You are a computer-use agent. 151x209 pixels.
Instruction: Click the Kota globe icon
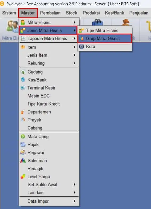pyautogui.click(x=81, y=46)
